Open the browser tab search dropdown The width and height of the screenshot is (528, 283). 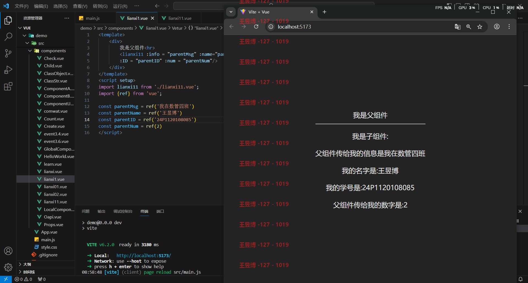[231, 12]
